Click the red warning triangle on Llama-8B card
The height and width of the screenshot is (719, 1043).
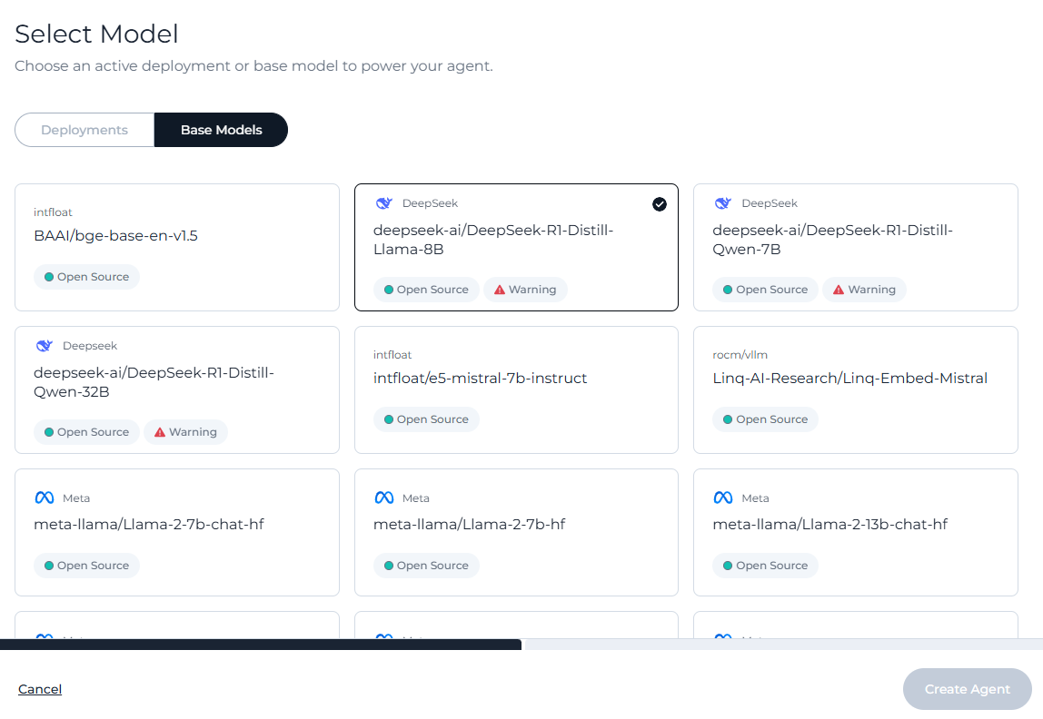click(x=500, y=290)
